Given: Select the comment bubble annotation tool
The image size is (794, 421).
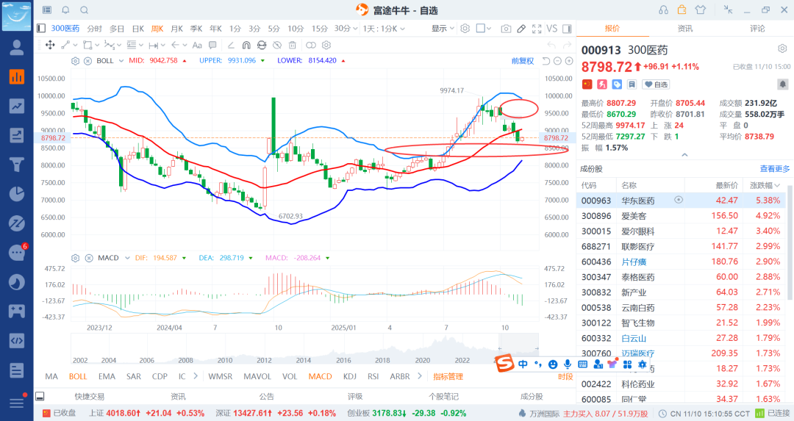Looking at the screenshot, I should tap(212, 45).
